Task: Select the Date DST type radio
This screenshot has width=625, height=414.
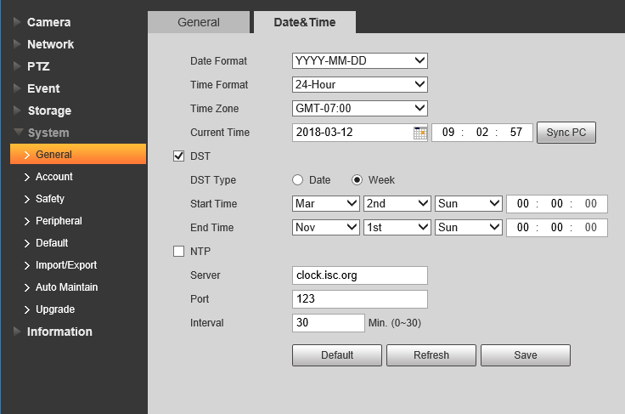Action: point(298,180)
